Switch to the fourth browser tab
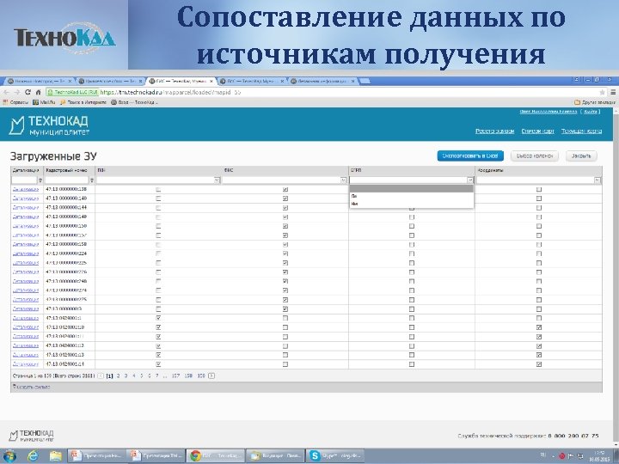The height and width of the screenshot is (464, 619). coord(250,81)
